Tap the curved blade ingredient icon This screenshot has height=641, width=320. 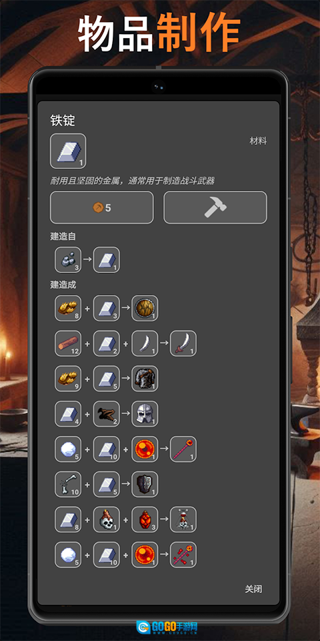tap(145, 343)
